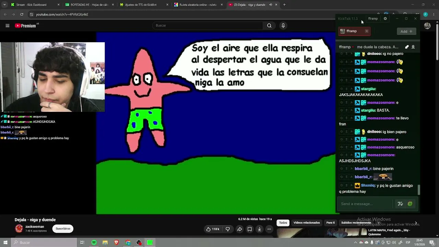Click username Shxniiq in KickTalk chat
Viewport: 439px width, 247px height.
[368, 186]
